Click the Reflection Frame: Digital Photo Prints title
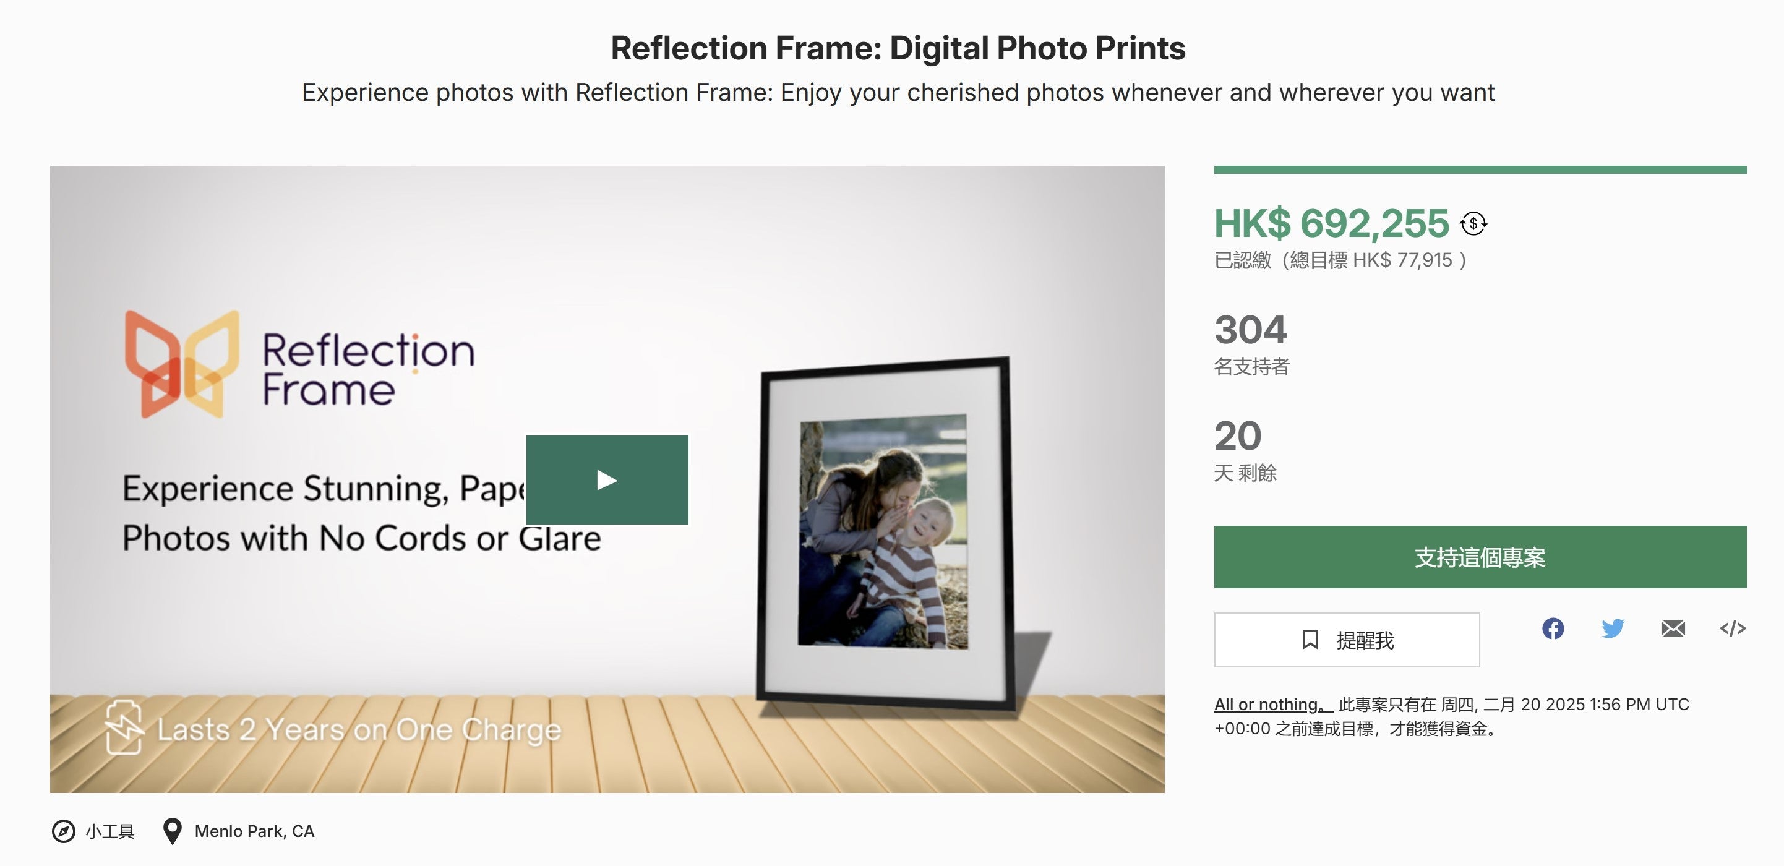This screenshot has height=866, width=1784. (x=898, y=48)
